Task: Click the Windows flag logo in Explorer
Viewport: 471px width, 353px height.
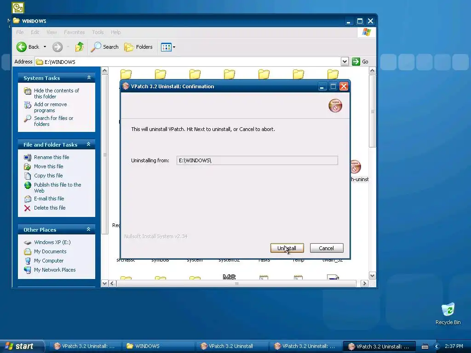Action: click(x=366, y=32)
